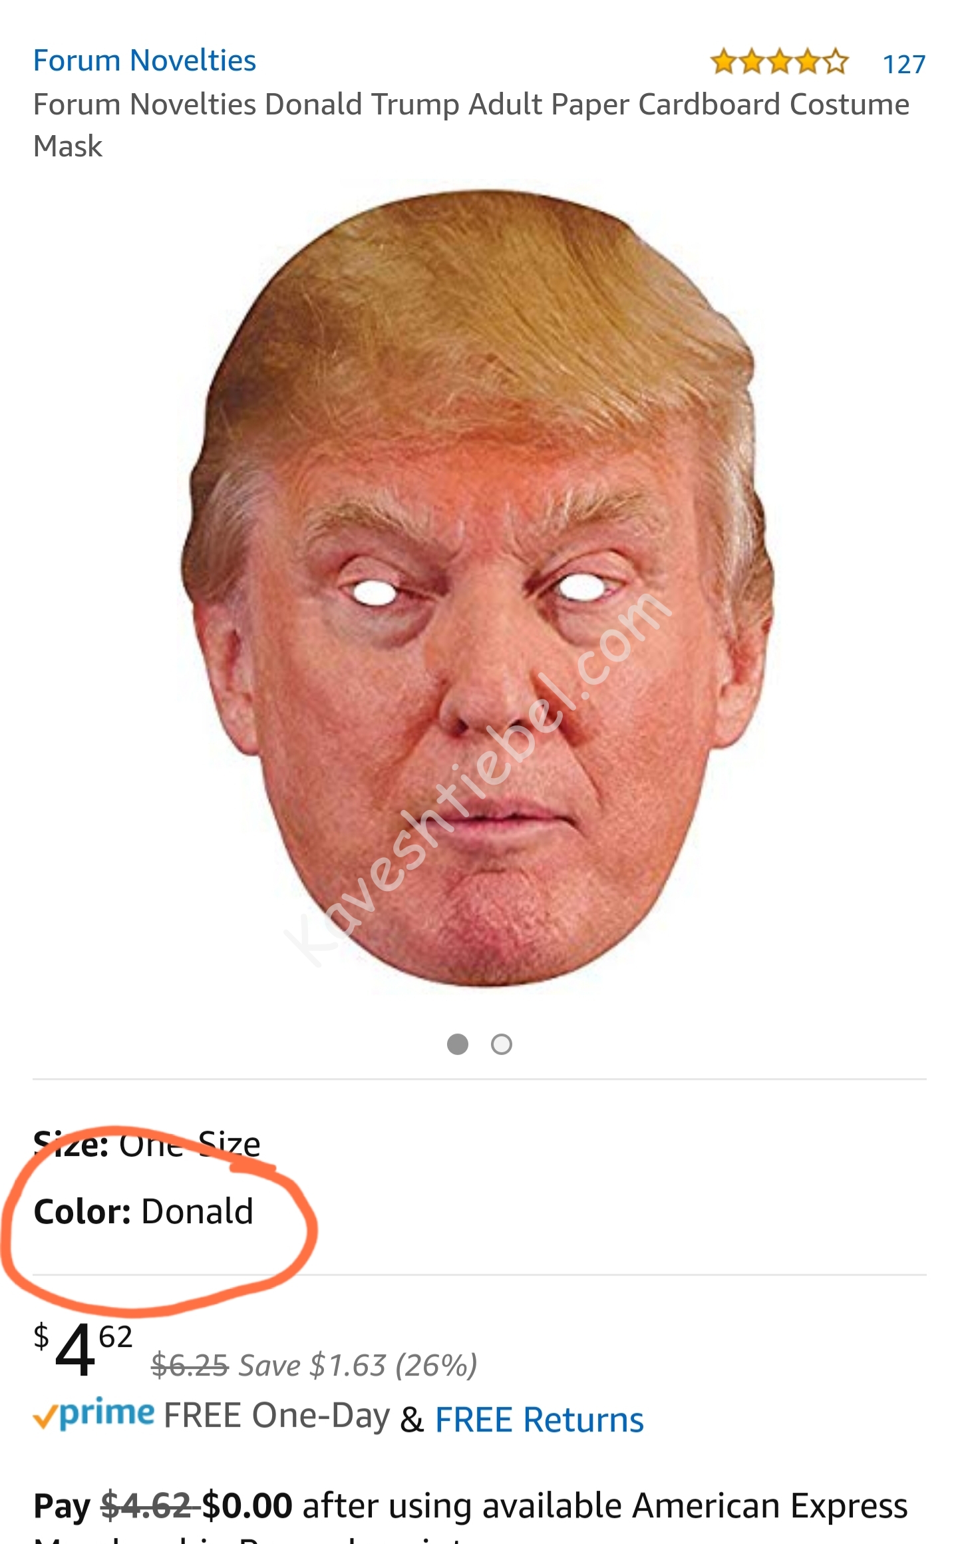This screenshot has height=1544, width=958.
Task: Tap the first gold rating star
Action: coord(722,62)
